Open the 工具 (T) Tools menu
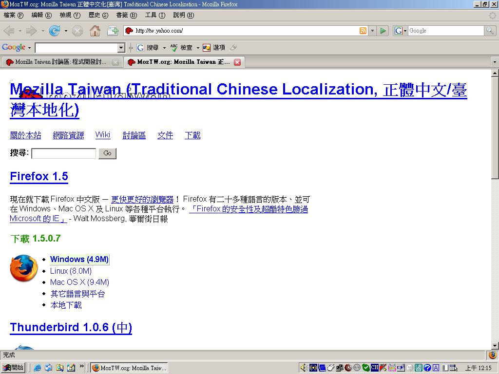Image resolution: width=499 pixels, height=374 pixels. (155, 15)
